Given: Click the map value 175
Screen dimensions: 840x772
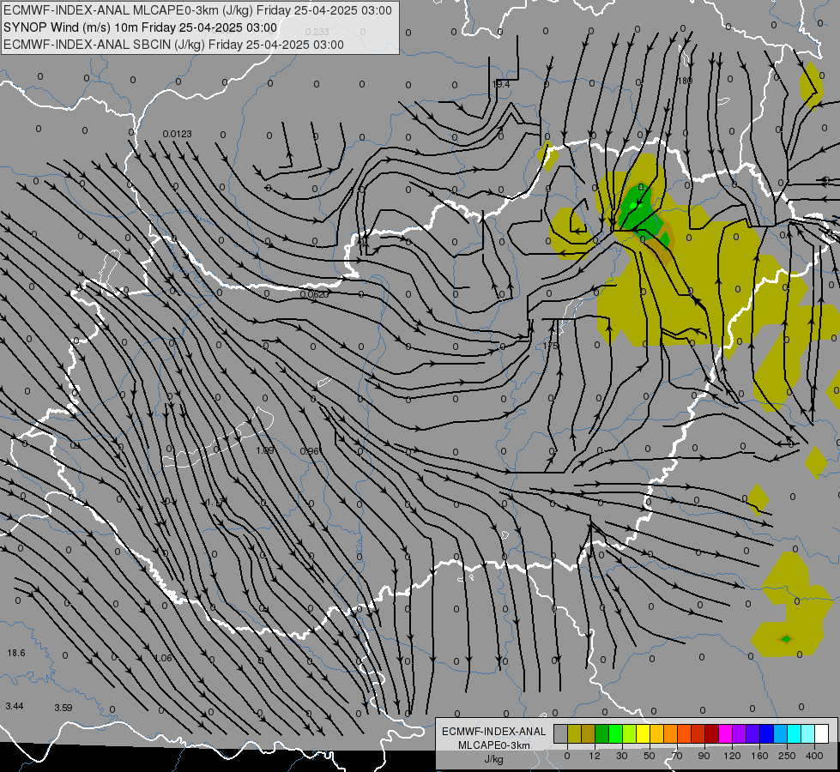Looking at the screenshot, I should point(550,346).
